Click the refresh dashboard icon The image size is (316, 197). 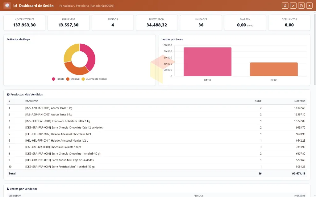[285, 6]
